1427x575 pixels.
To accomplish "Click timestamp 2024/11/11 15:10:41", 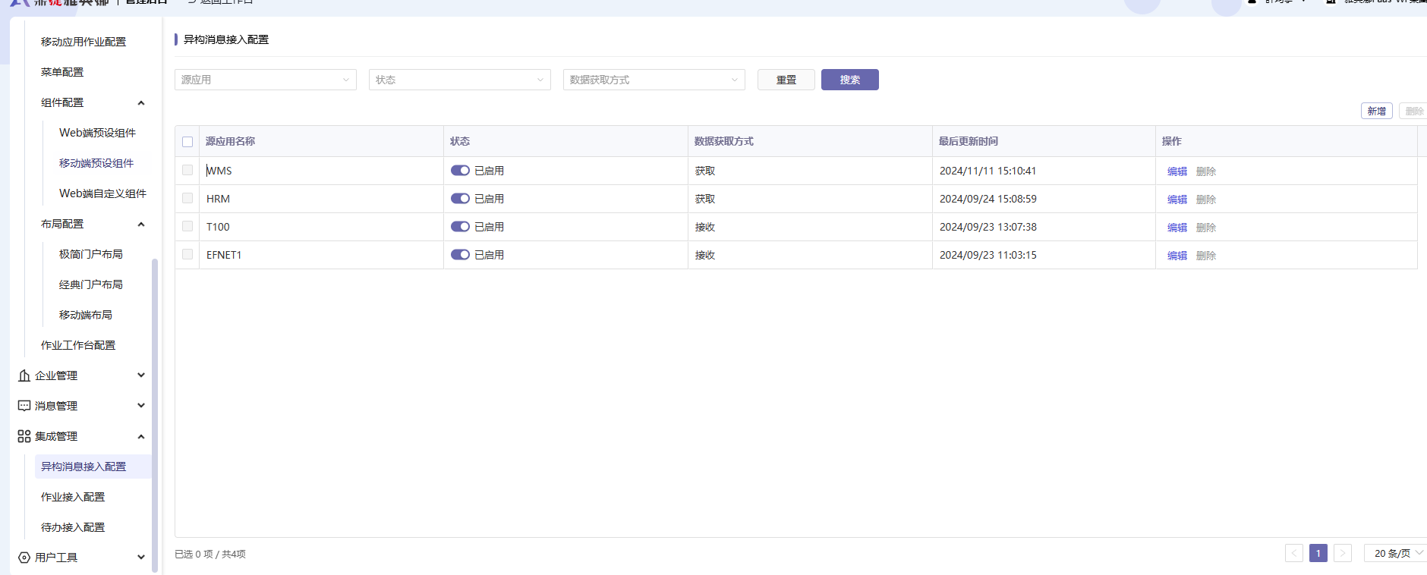I will (x=988, y=171).
